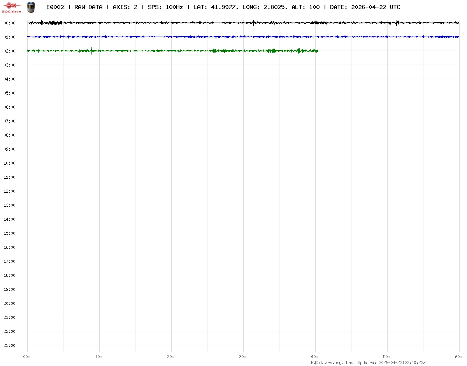Click the 00m minute axis label
This screenshot has width=467, height=366.
(x=27, y=357)
